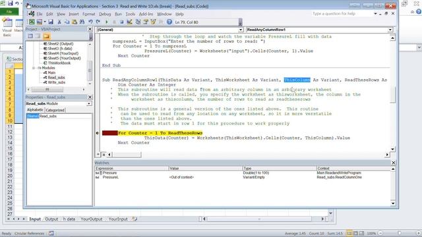
Task: Select Sheet4 (YourInput) in the project tree
Action: coord(63,53)
